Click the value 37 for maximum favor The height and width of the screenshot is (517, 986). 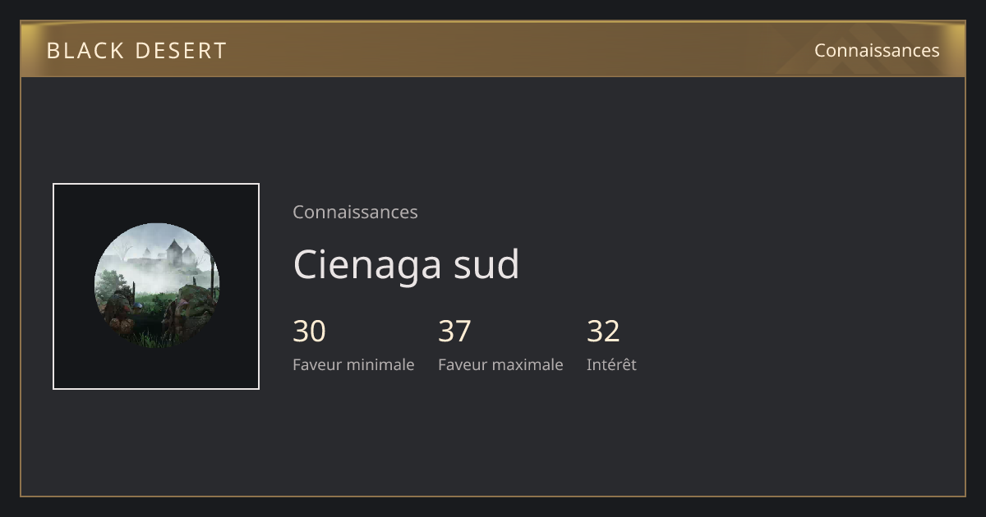click(x=454, y=331)
